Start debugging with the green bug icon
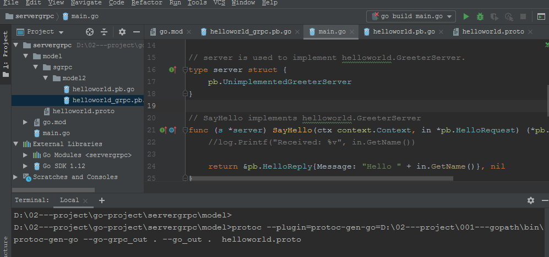This screenshot has width=549, height=257. [480, 16]
